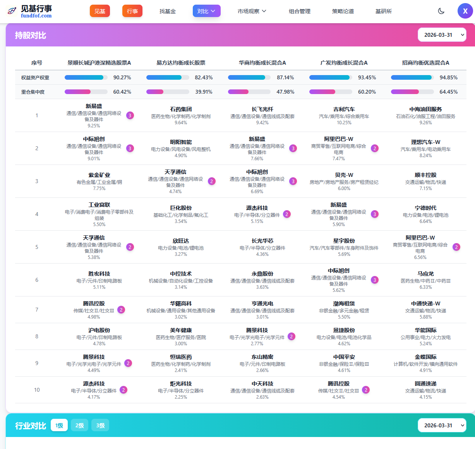Switch industry comparison to 3级
This screenshot has height=449, width=475.
(101, 425)
